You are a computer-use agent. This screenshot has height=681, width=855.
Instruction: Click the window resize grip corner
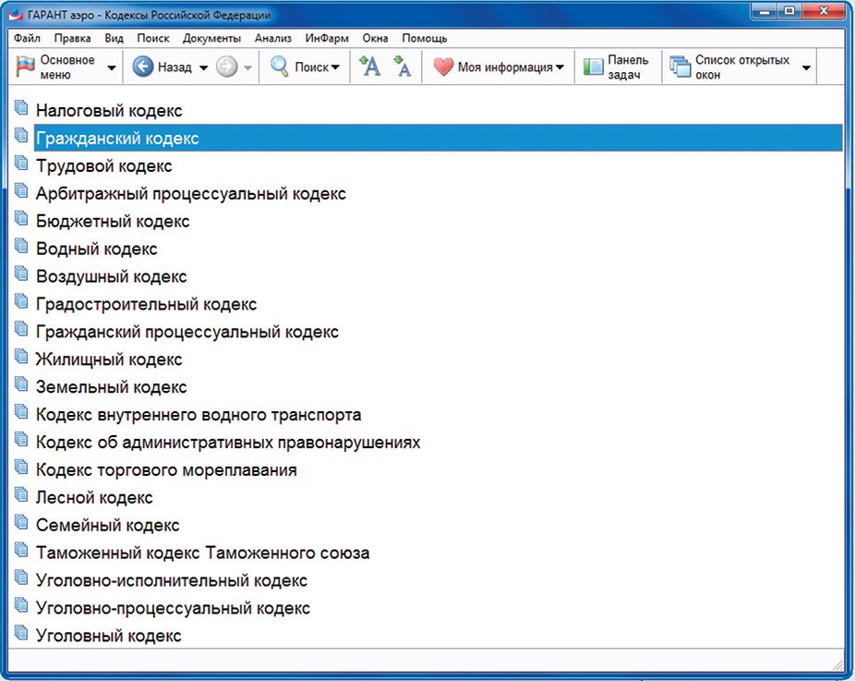click(x=837, y=663)
